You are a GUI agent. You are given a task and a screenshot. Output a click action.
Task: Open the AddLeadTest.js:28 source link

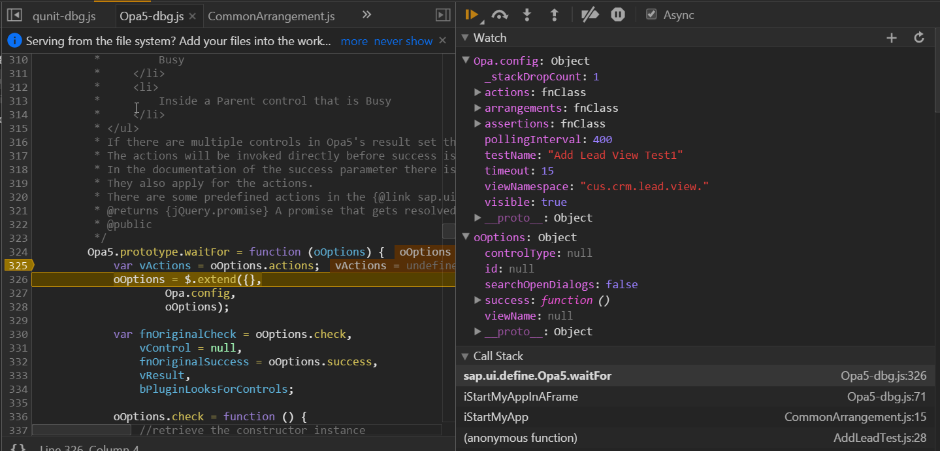[x=881, y=438]
